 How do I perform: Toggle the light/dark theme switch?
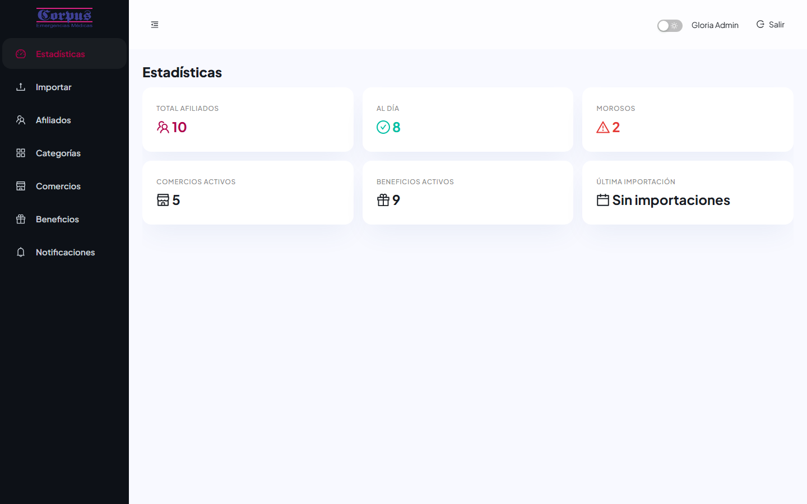pyautogui.click(x=670, y=26)
